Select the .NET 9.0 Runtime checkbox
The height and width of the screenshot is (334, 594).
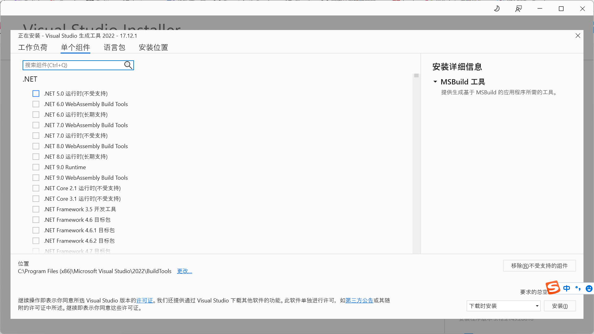[36, 167]
